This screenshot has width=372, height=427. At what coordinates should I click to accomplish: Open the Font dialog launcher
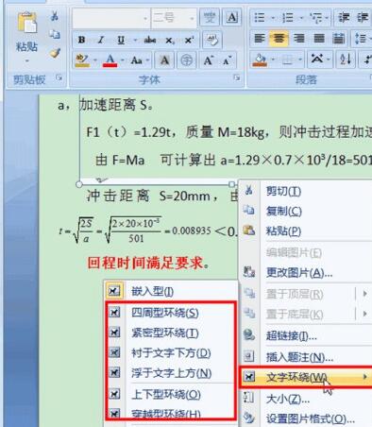click(x=237, y=77)
